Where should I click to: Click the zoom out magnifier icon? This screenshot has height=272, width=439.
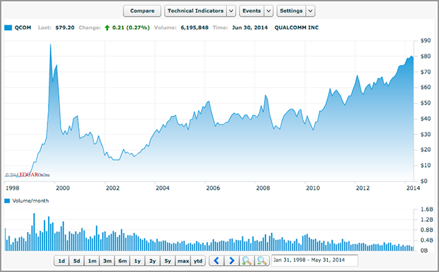(x=262, y=261)
